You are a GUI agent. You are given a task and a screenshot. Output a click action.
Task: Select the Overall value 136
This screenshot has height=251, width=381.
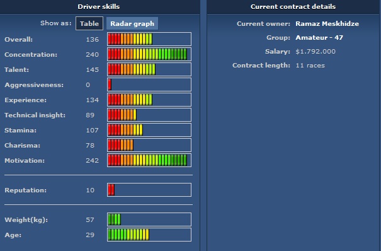93,39
